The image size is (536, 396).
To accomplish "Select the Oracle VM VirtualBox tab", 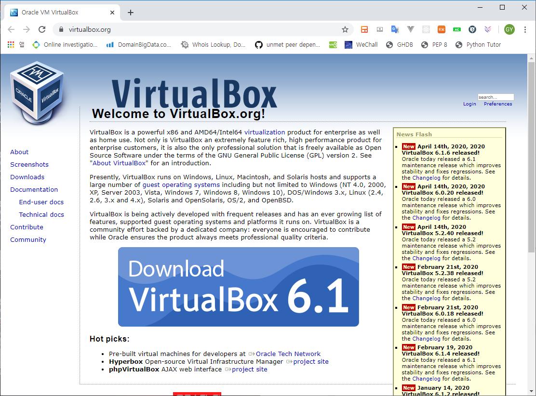I will click(x=62, y=13).
